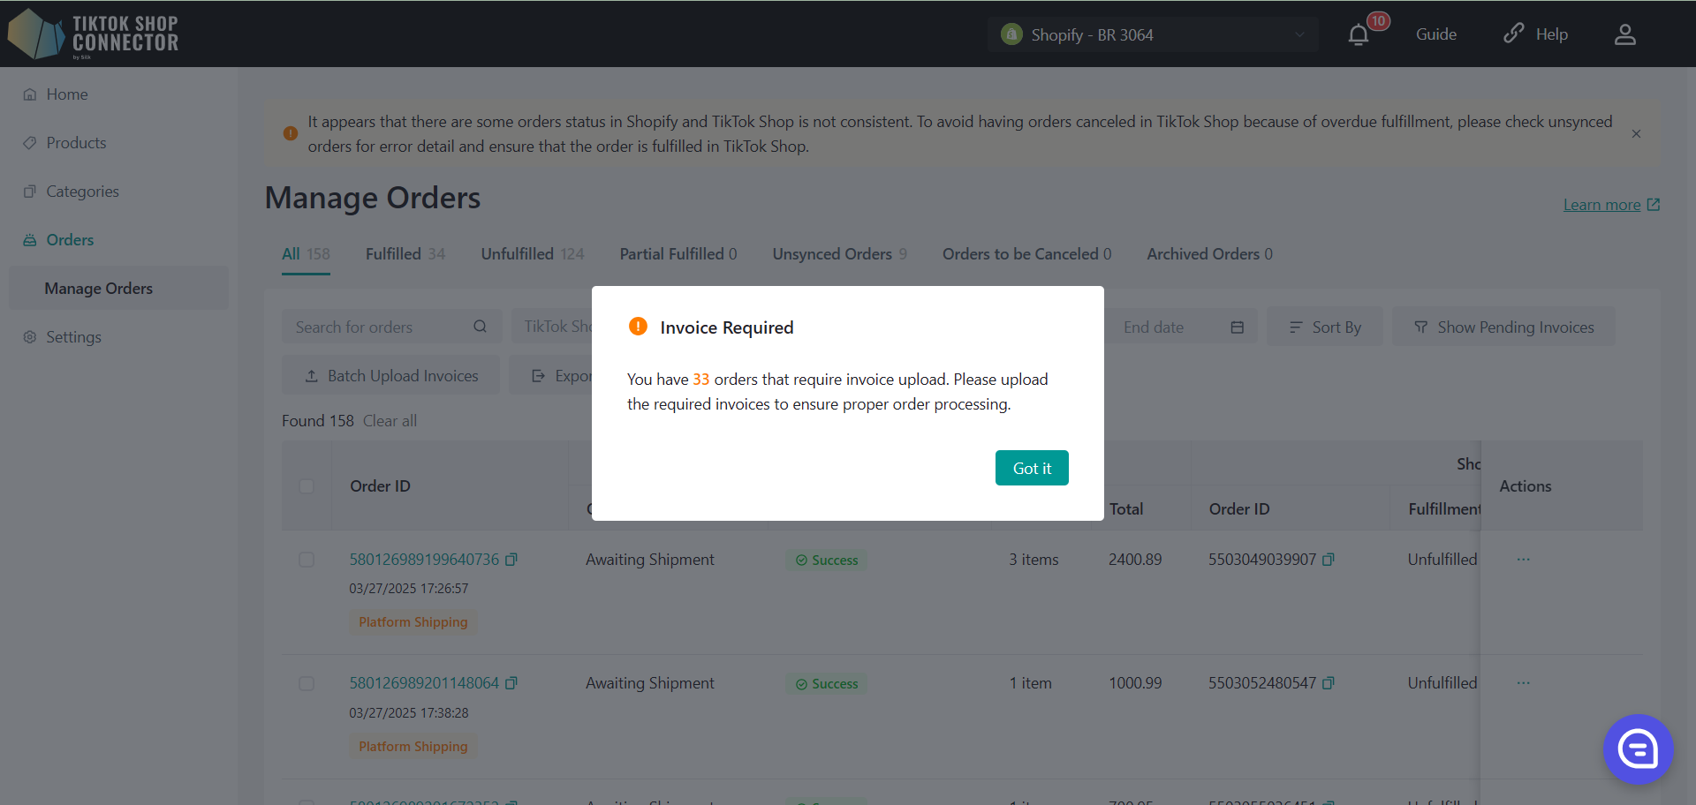Copy Shopify order ID 5503049039907
1696x805 pixels.
[x=1329, y=560]
